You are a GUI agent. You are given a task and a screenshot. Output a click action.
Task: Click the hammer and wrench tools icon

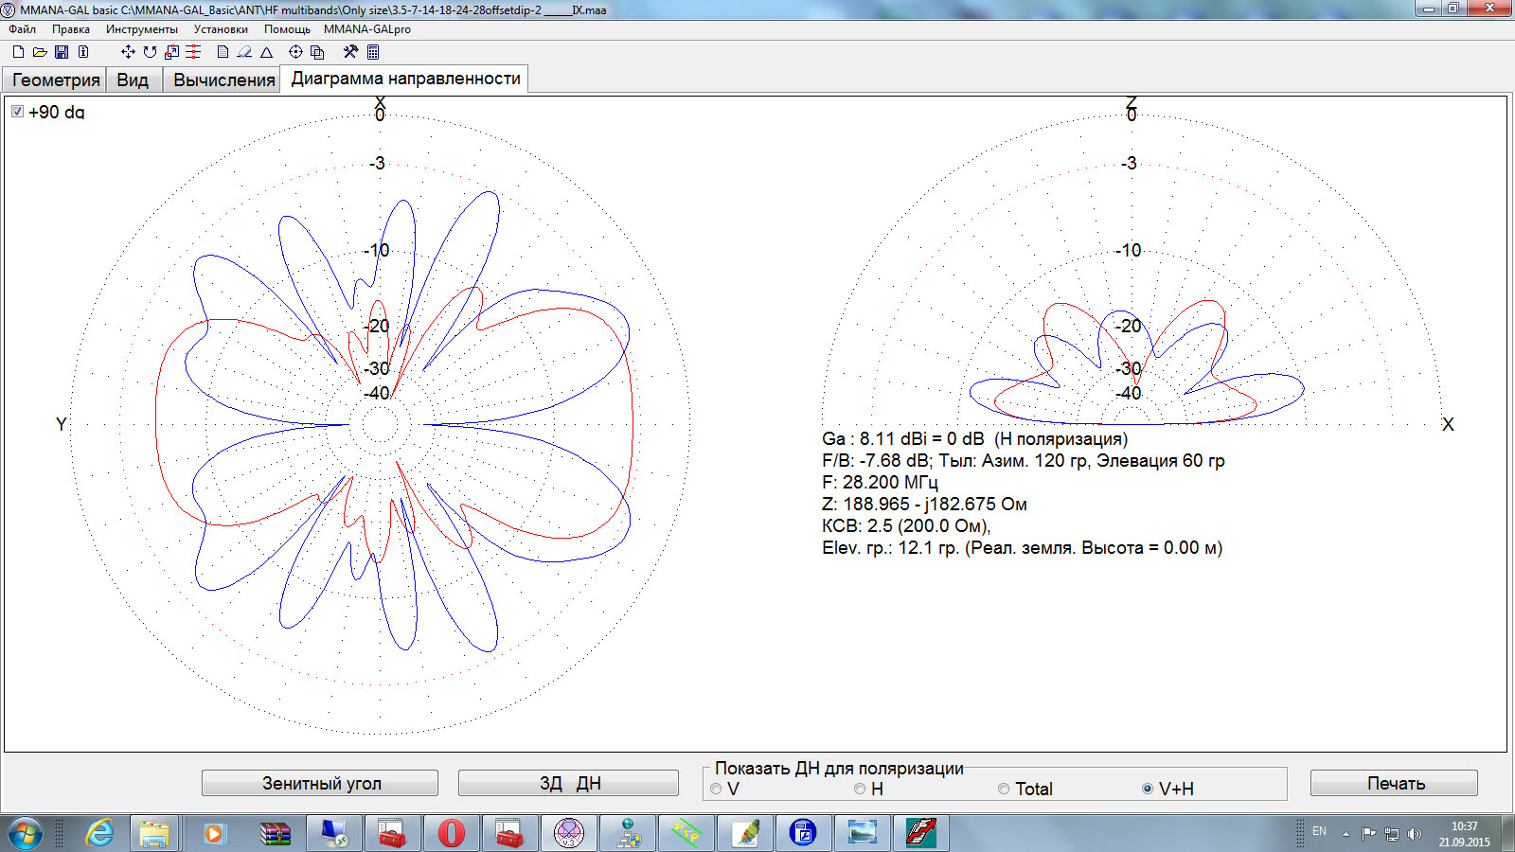350,52
